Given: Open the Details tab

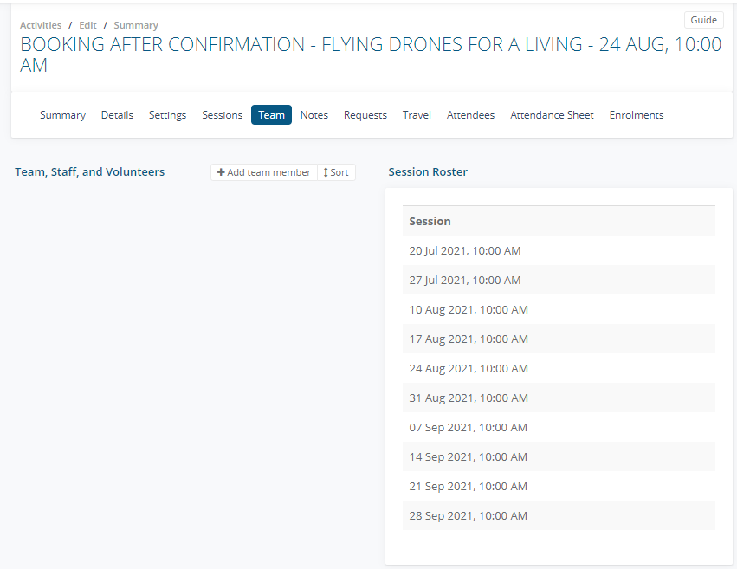Looking at the screenshot, I should coord(117,115).
